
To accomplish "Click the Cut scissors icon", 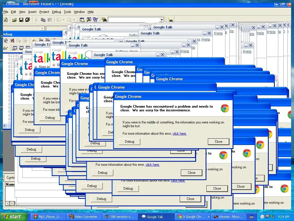I will pos(36,20).
